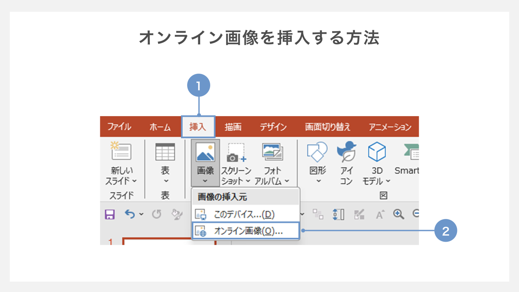Click the Icons (アイコン) duck icon
The width and height of the screenshot is (519, 292).
click(x=347, y=151)
